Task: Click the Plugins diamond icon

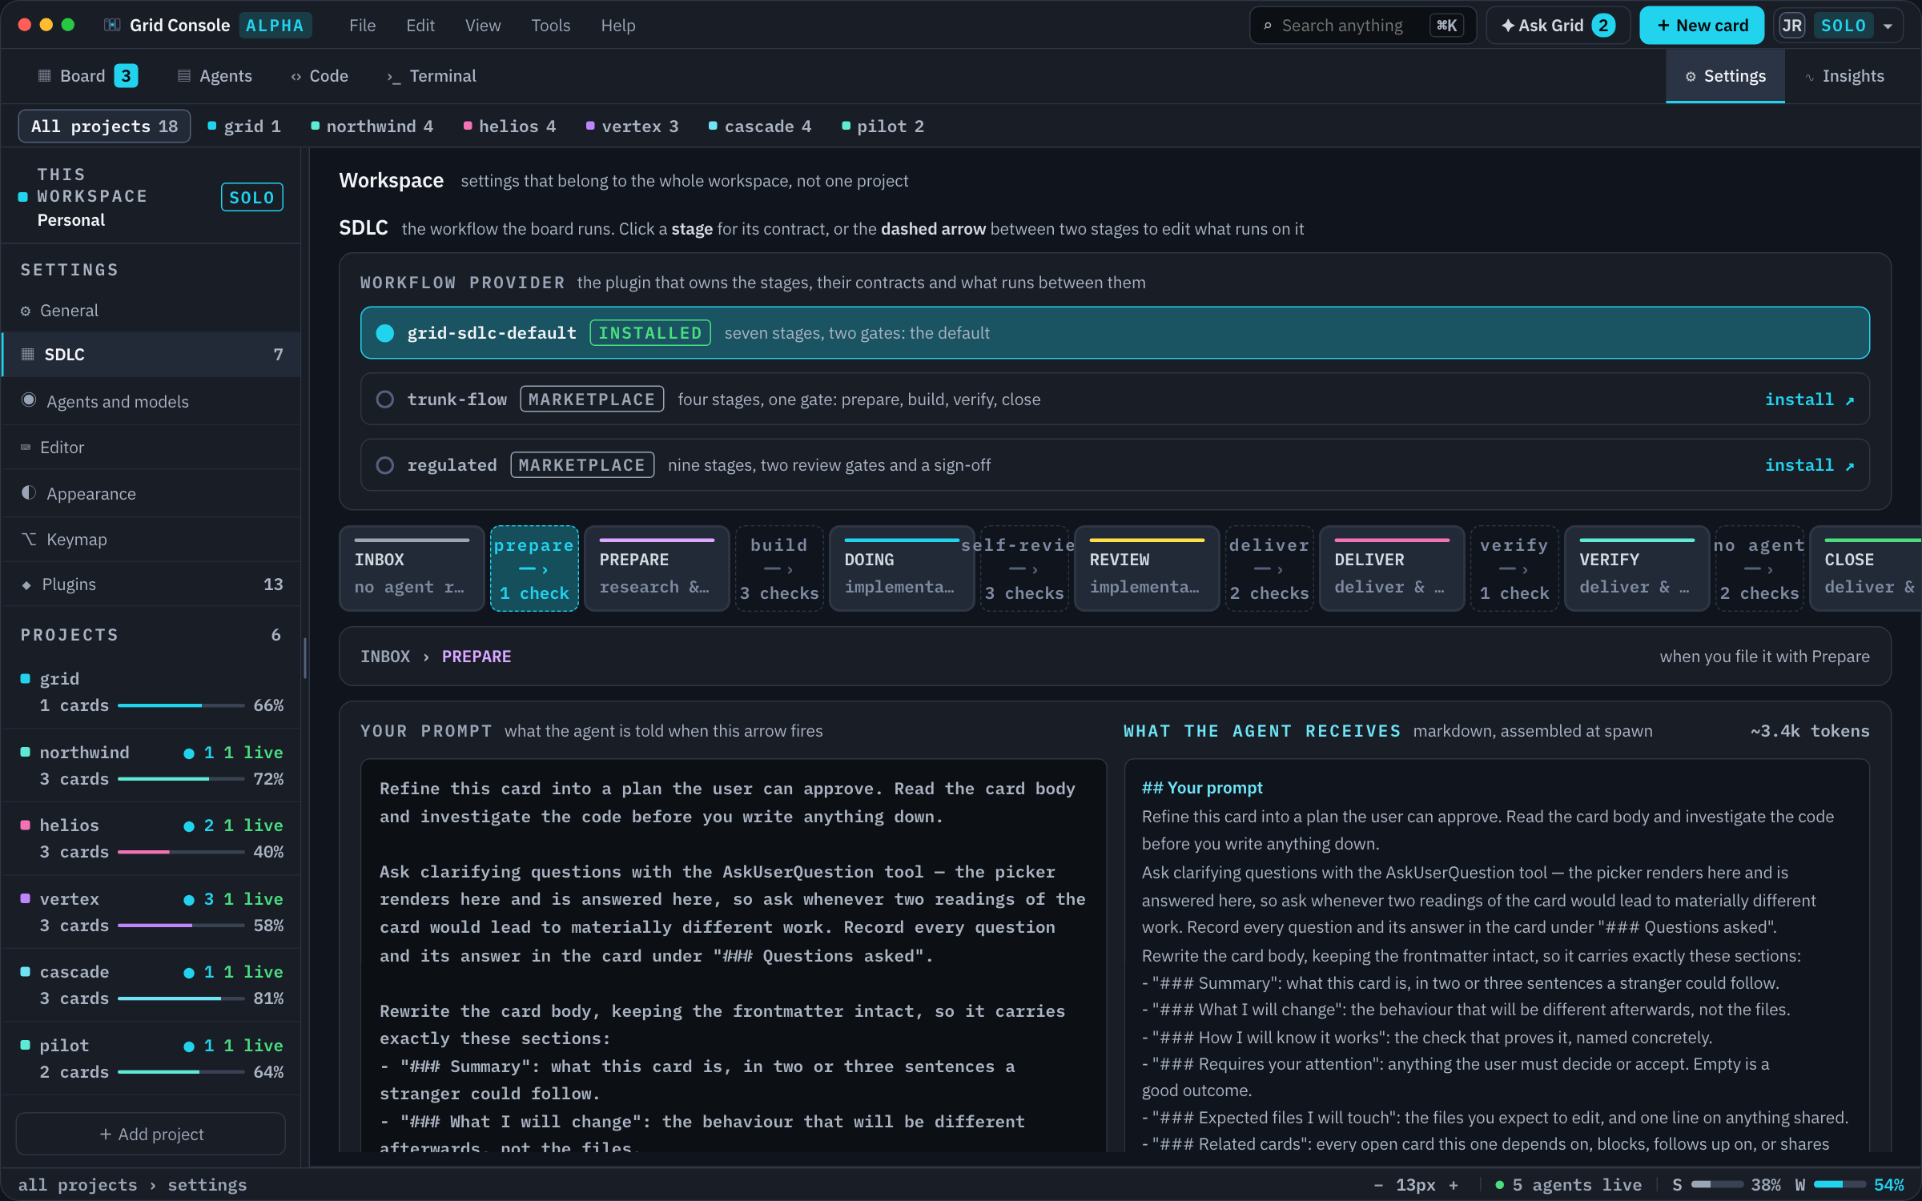Action: [26, 585]
